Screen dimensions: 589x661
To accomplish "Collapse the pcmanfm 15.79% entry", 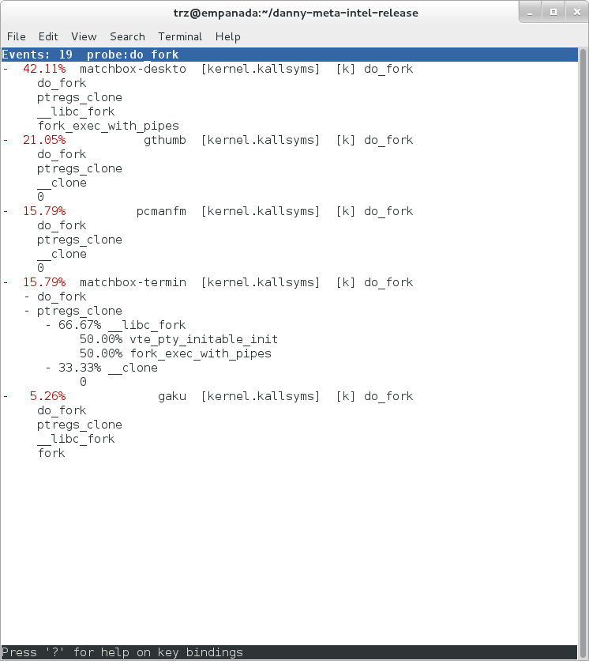I will click(6, 211).
